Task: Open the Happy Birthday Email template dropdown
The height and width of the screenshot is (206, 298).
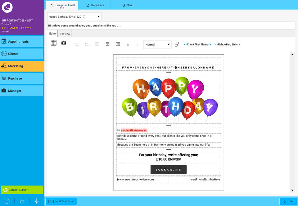Action: 74,17
